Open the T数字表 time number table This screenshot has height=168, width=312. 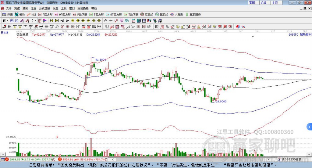click(x=131, y=15)
